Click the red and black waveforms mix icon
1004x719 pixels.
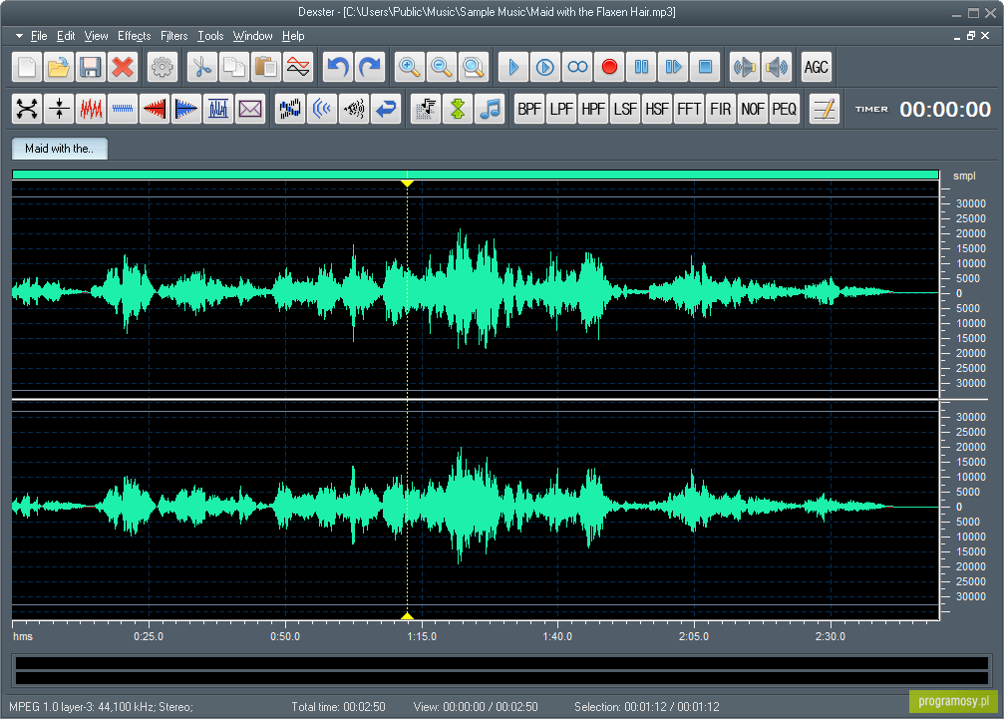[298, 67]
